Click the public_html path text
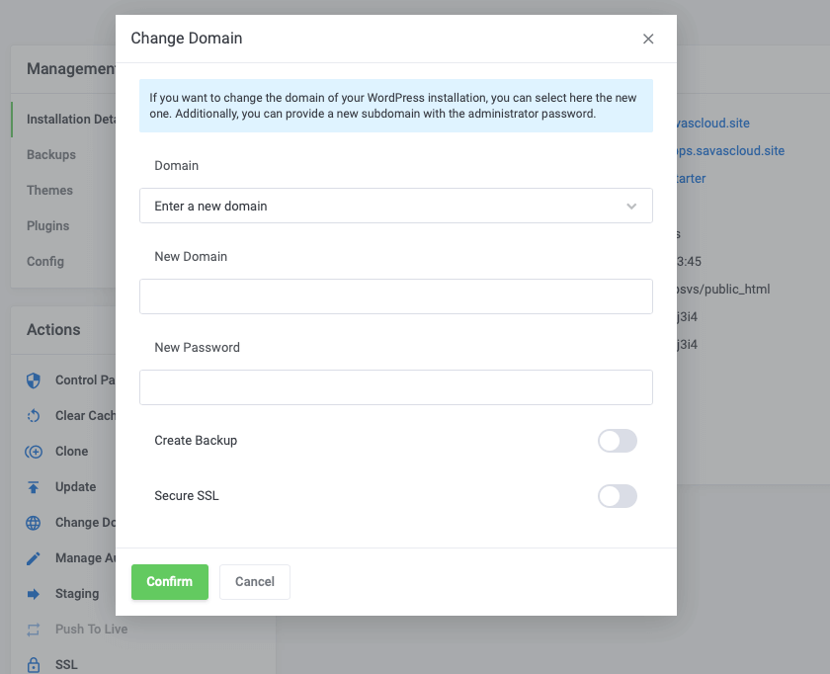 click(x=723, y=290)
